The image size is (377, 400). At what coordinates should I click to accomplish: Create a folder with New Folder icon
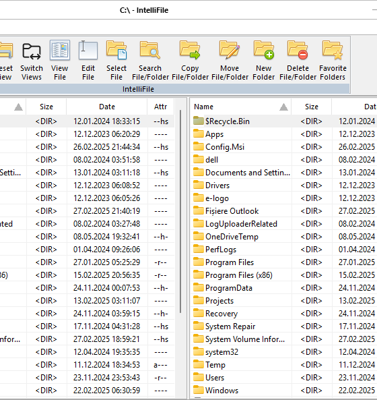tap(264, 50)
